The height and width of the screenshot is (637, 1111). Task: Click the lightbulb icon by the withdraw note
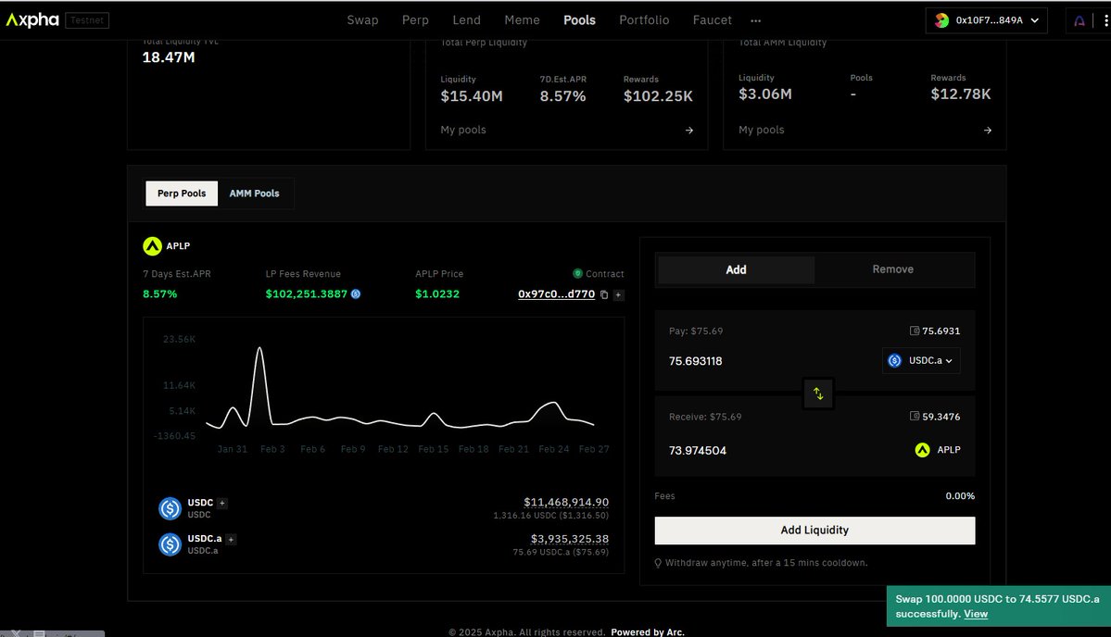point(658,563)
